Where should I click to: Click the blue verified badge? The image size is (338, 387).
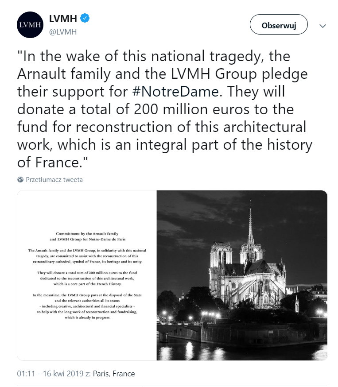85,18
